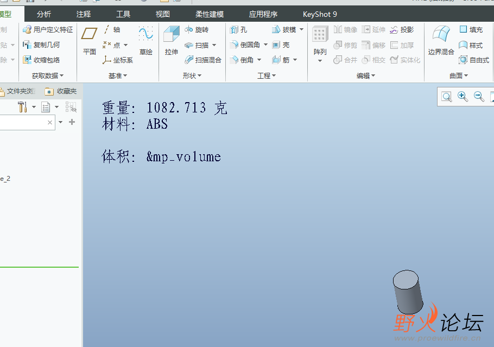Open the 应用程序 tab
This screenshot has width=494, height=347.
click(263, 14)
